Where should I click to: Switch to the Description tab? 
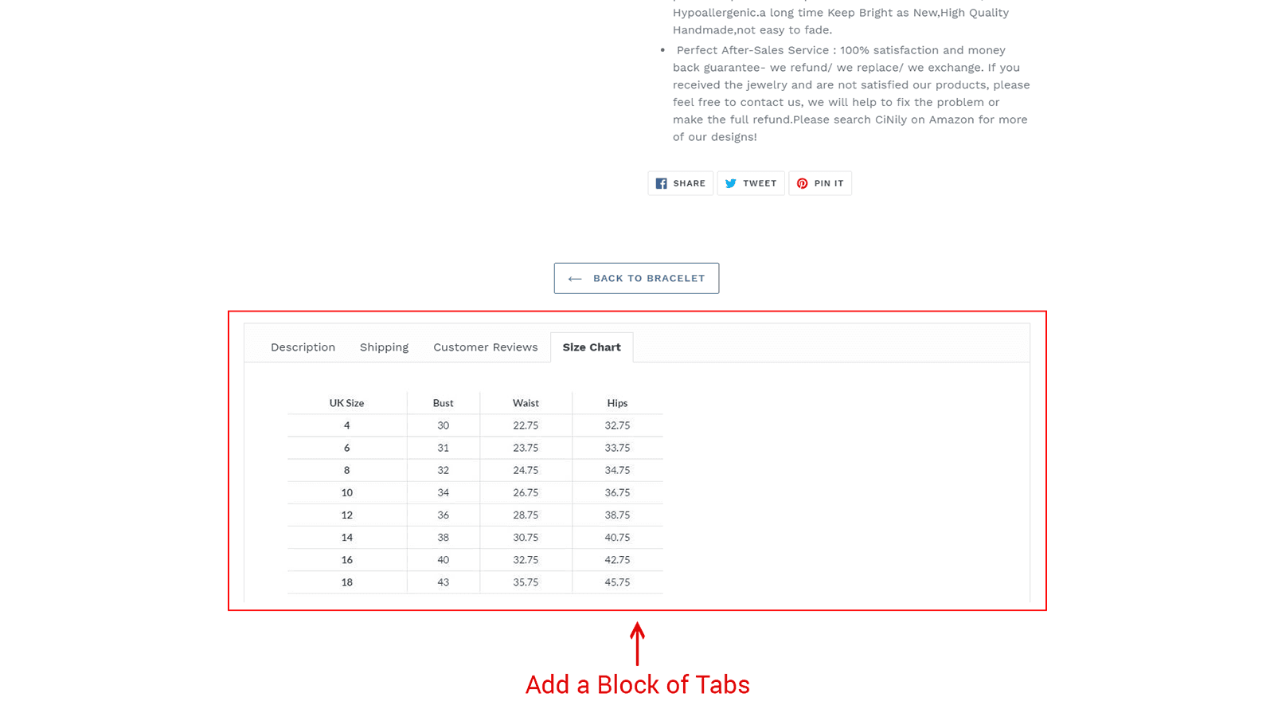pos(303,347)
